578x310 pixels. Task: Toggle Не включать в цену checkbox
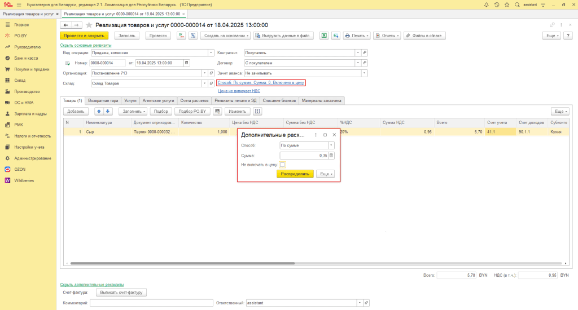282,165
